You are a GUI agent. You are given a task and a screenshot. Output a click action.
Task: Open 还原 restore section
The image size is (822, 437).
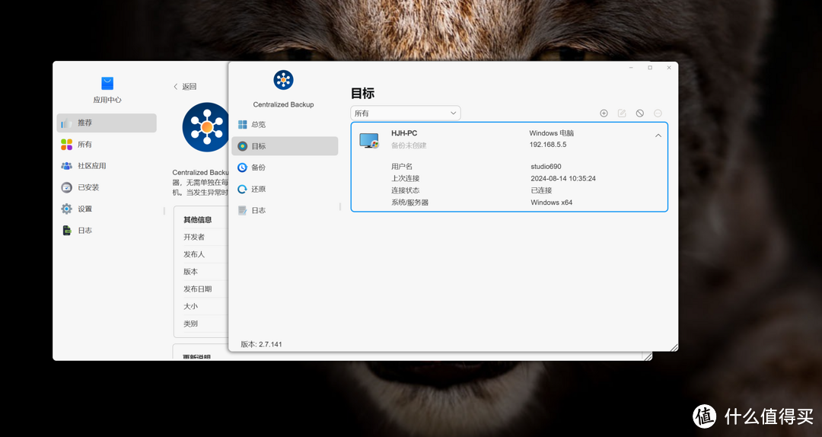click(285, 189)
